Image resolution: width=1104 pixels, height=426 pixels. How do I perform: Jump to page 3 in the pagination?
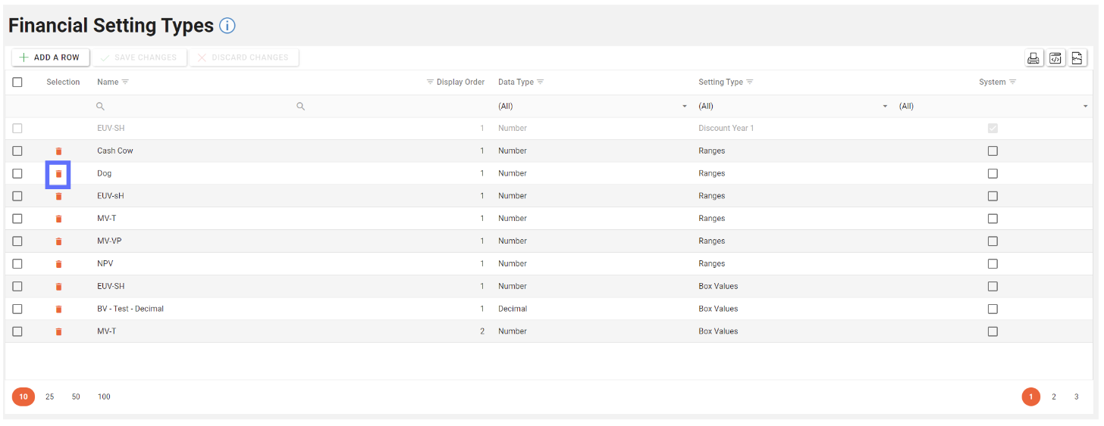pos(1076,396)
